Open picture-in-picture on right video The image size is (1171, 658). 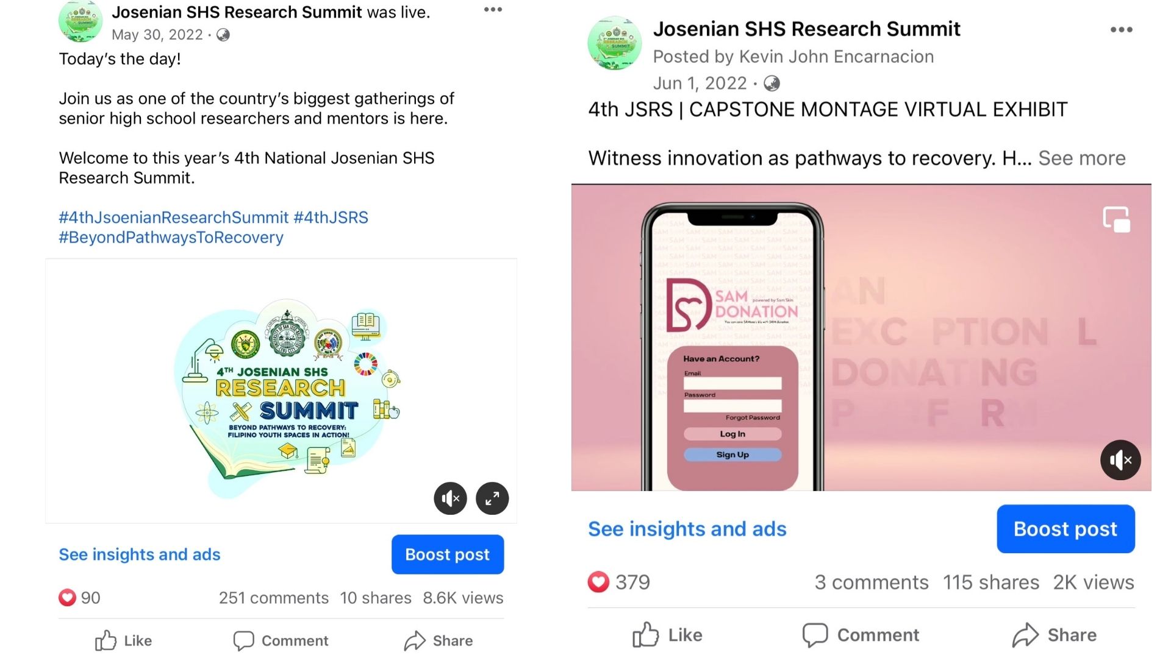(x=1117, y=219)
